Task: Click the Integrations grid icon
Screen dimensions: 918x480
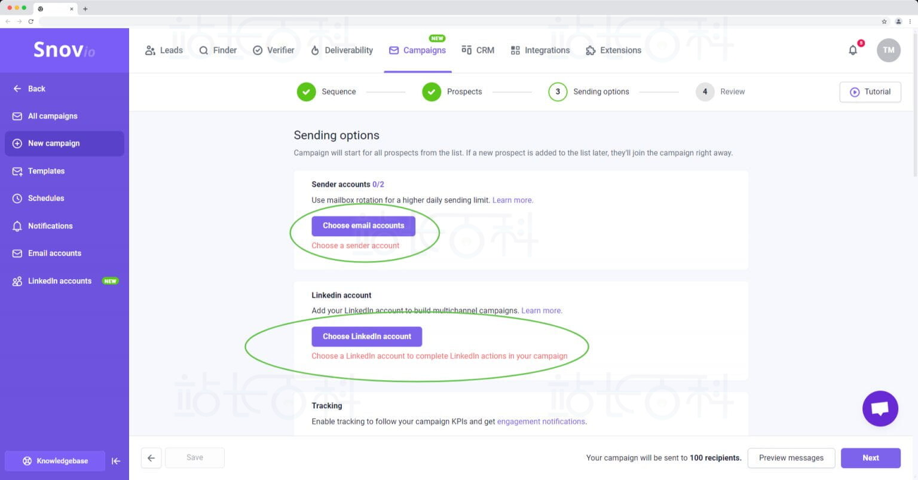Action: 515,50
